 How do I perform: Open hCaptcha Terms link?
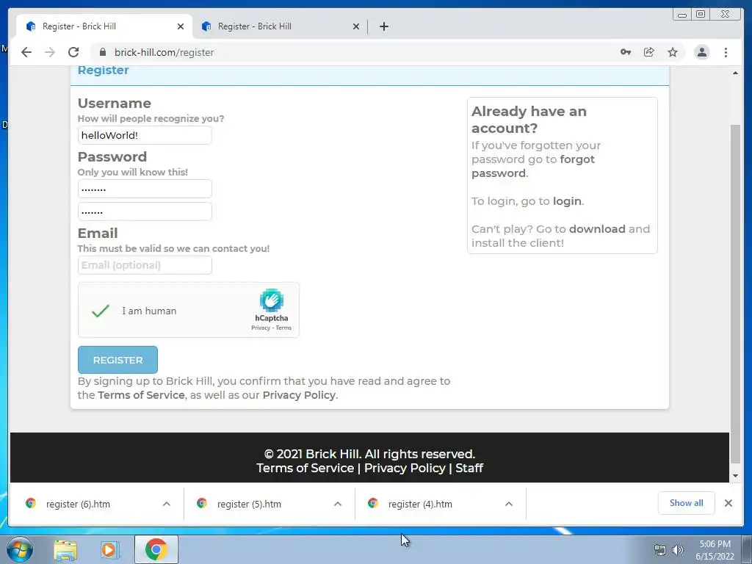[283, 328]
